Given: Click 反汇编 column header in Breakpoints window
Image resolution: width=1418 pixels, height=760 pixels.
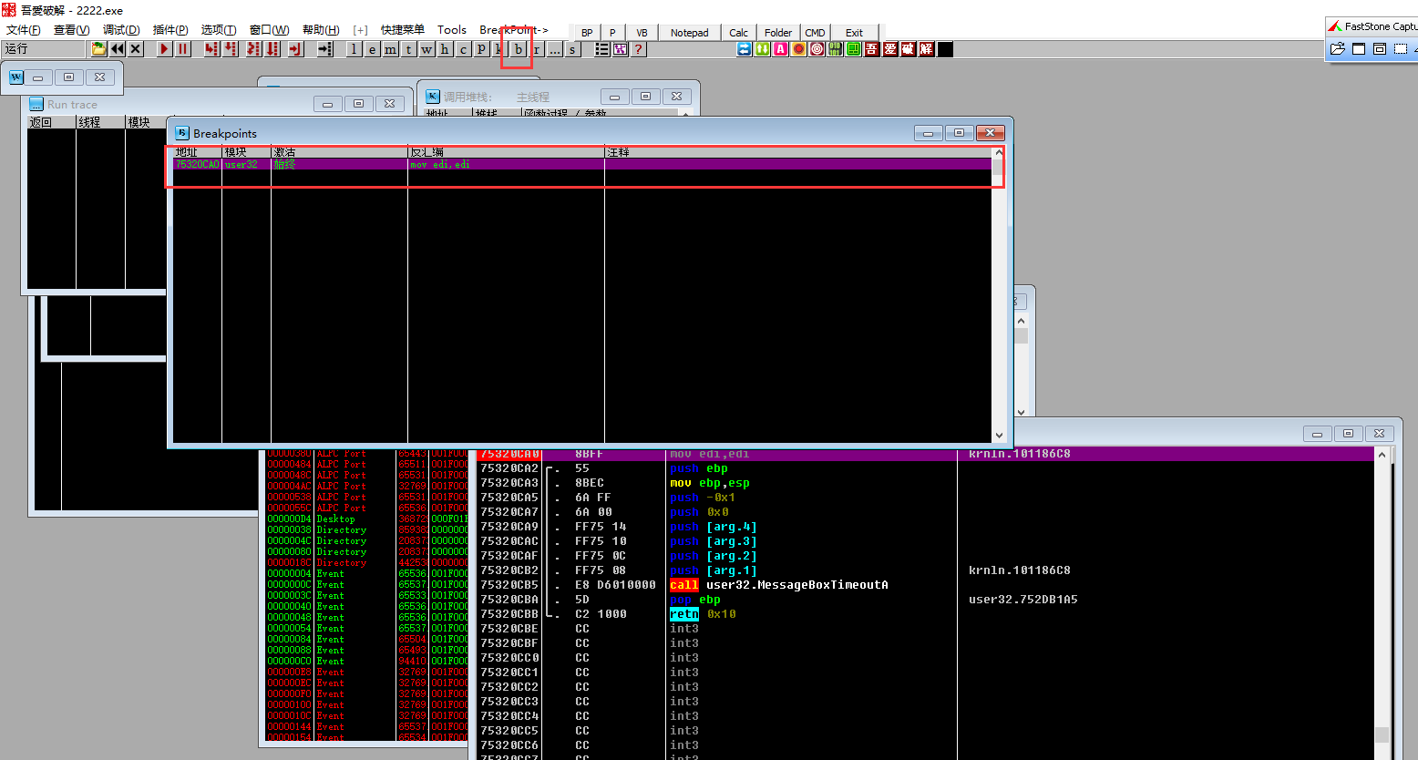Looking at the screenshot, I should pyautogui.click(x=506, y=152).
